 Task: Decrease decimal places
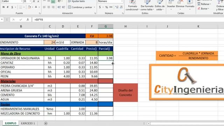tap(121, 7)
